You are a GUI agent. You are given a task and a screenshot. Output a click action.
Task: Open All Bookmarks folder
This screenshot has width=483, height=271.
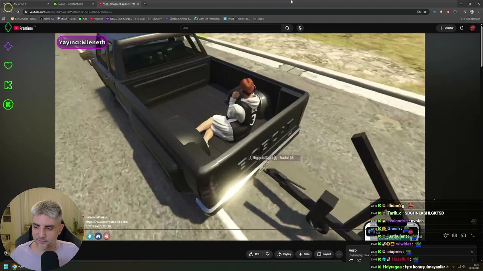[471, 19]
